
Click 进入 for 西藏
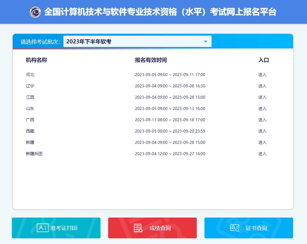(x=262, y=131)
